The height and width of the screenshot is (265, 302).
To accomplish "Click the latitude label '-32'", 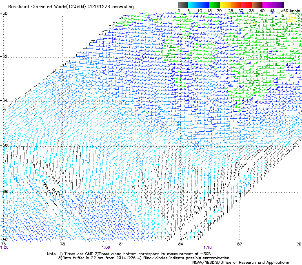I will 4,56.
